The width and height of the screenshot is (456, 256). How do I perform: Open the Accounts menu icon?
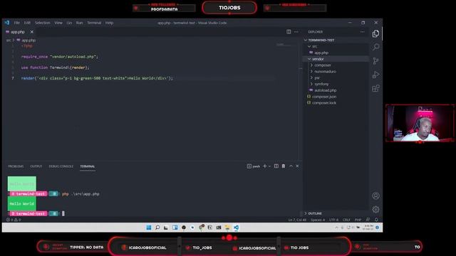[375, 196]
